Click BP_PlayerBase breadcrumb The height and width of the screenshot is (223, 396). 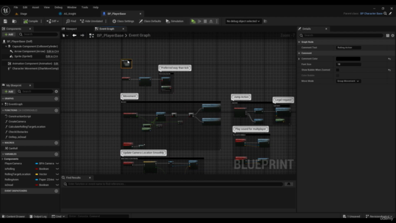(x=110, y=35)
